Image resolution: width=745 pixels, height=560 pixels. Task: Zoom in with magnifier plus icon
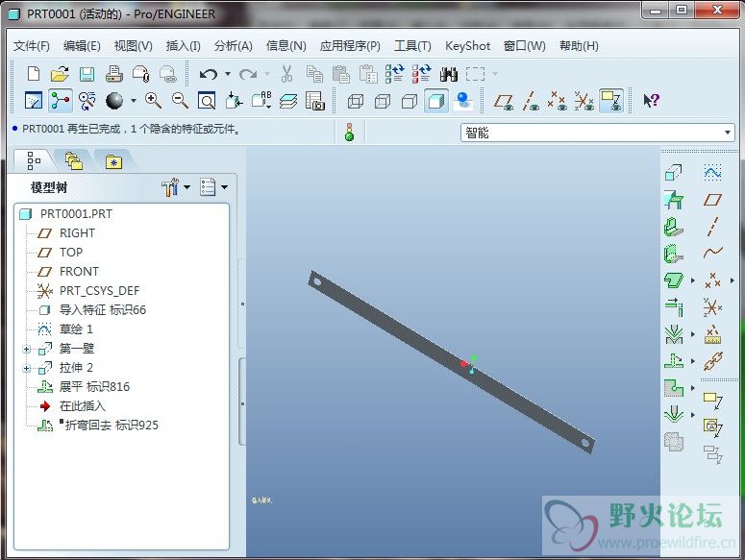(153, 101)
